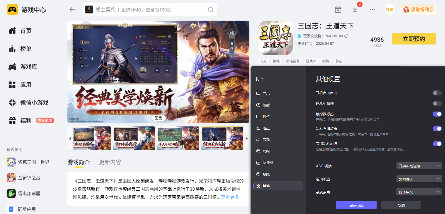Select 千人同屏三国战场 screenshot thumbnail
Screen dimensions: 445x214
click(x=178, y=138)
